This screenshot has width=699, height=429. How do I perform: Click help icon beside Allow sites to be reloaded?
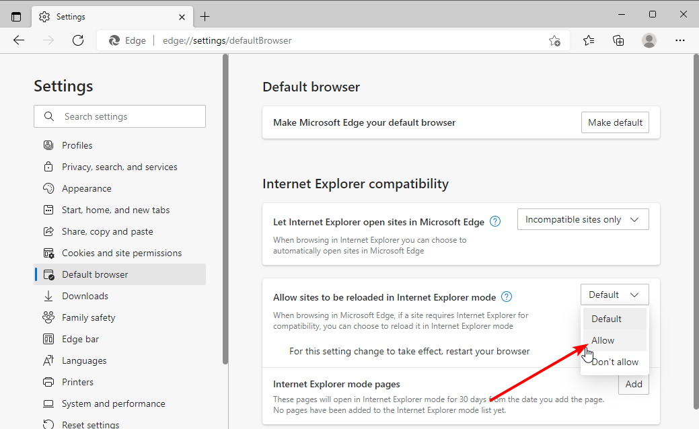click(x=507, y=297)
